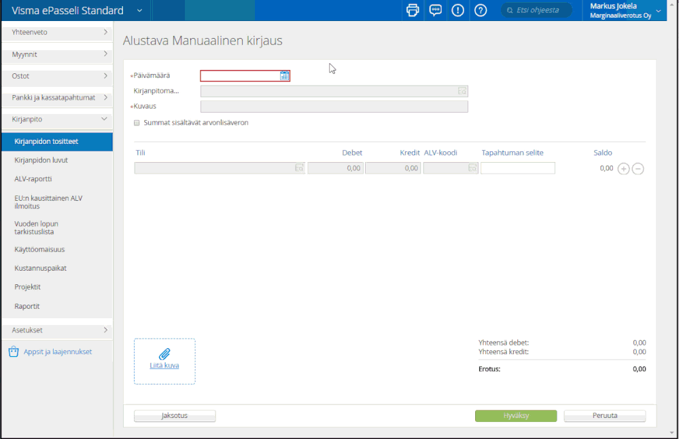The image size is (679, 439).
Task: Open the Visma ePasseli Standard dropdown
Action: pos(139,10)
